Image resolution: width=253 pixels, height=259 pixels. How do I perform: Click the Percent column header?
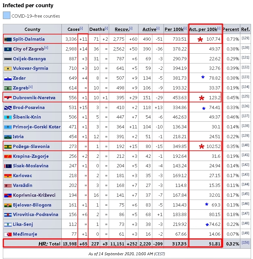point(231,29)
